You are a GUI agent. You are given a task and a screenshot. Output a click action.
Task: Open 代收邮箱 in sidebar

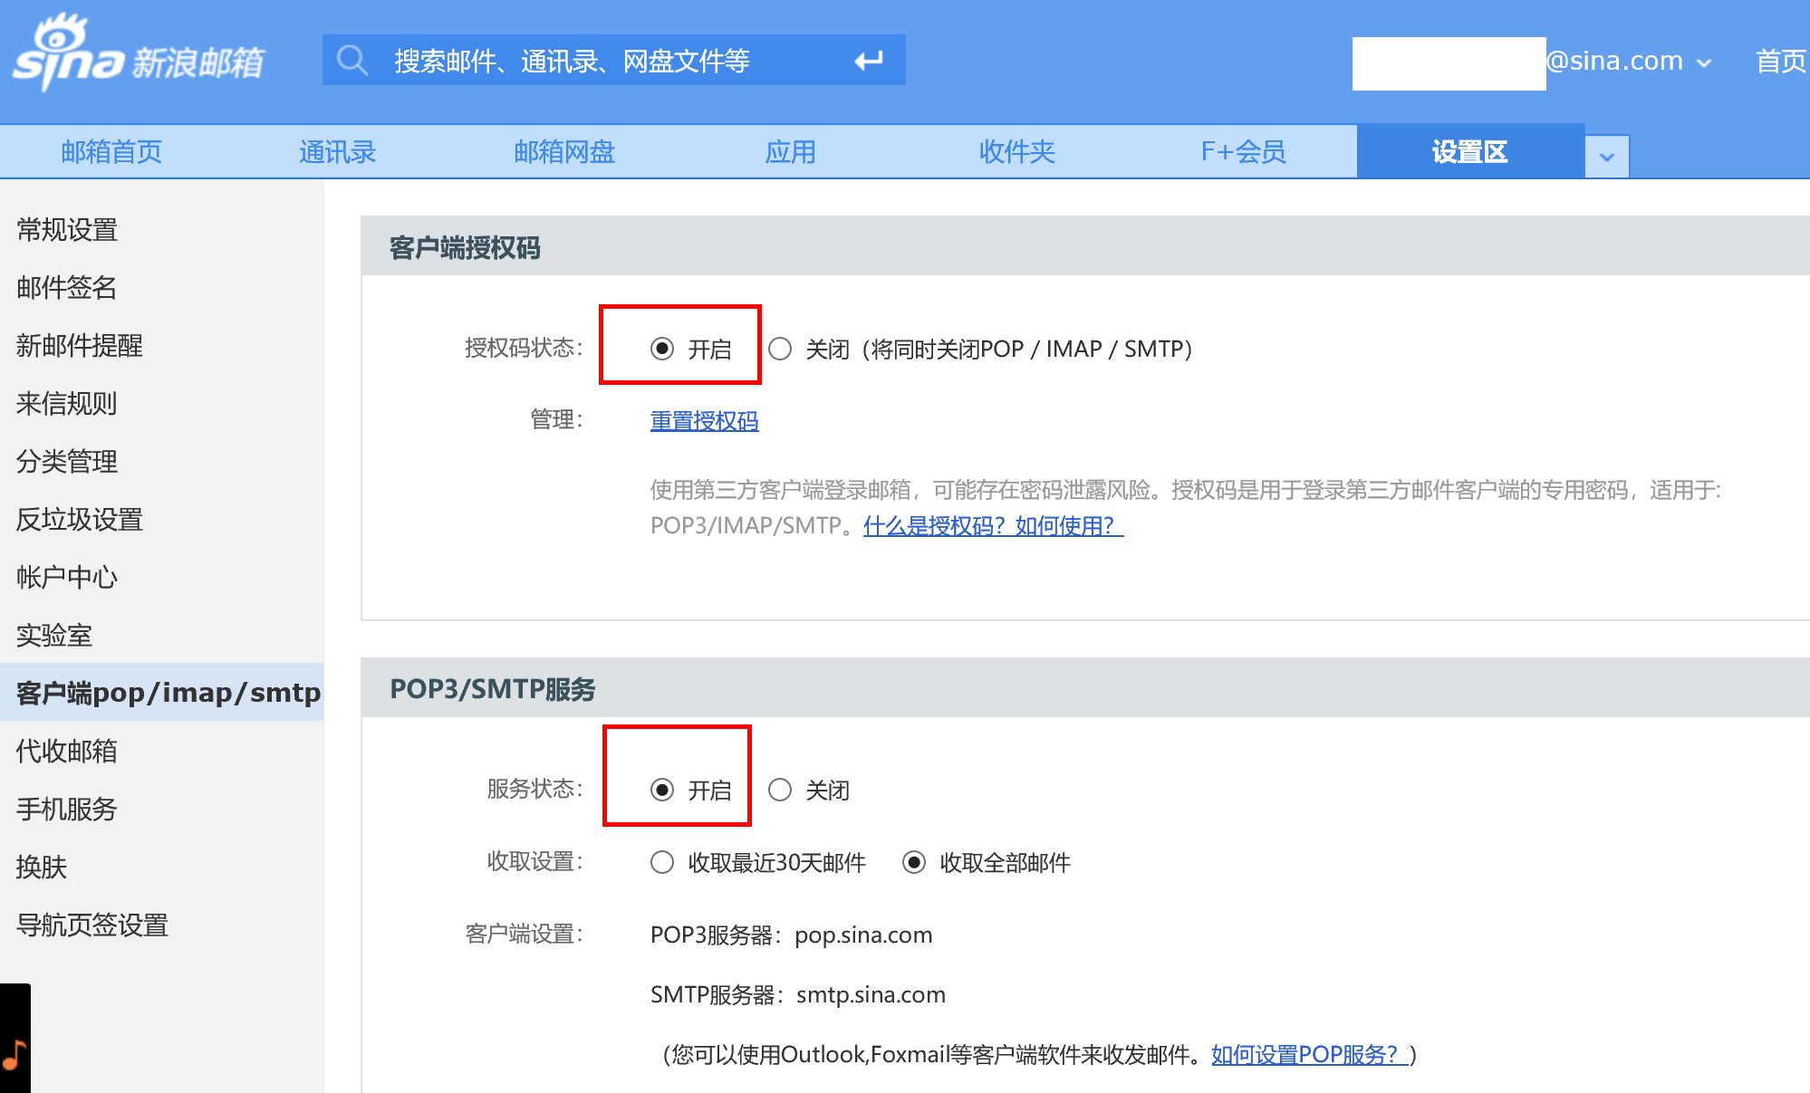(x=67, y=752)
